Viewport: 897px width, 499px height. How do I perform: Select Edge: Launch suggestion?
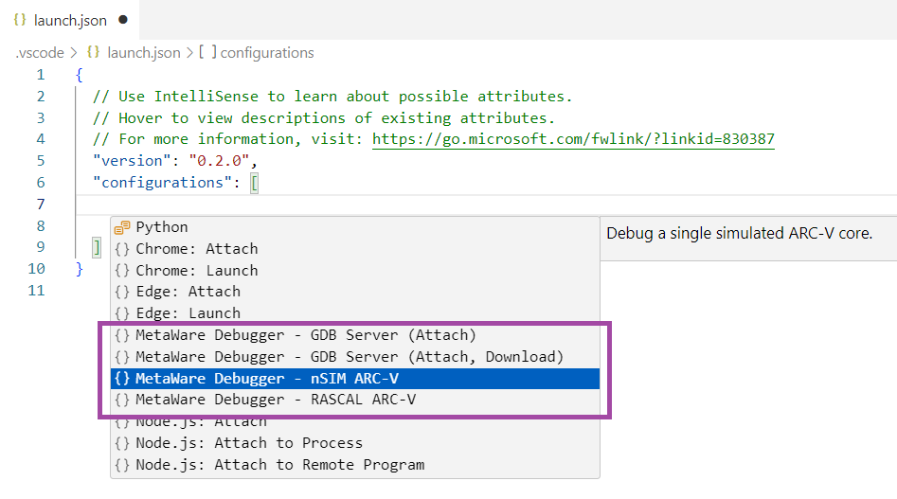point(354,313)
